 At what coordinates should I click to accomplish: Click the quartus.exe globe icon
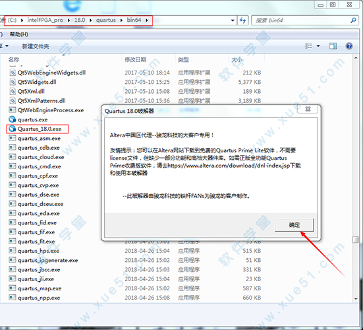(x=12, y=119)
